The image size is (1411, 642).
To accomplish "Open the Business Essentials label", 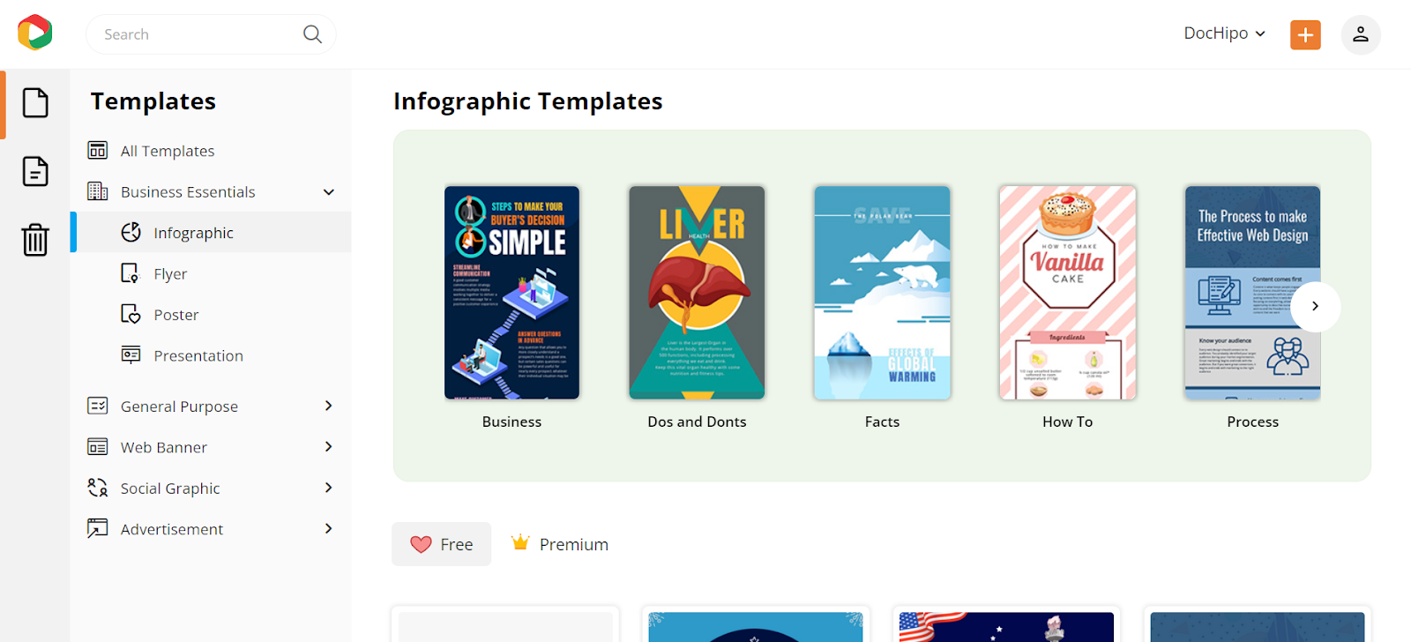I will [188, 192].
